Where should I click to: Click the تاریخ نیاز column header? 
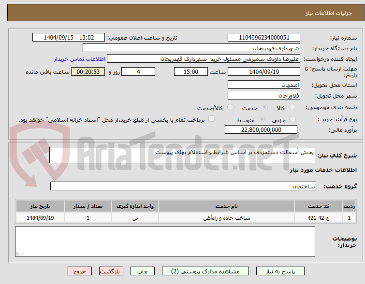click(40, 206)
